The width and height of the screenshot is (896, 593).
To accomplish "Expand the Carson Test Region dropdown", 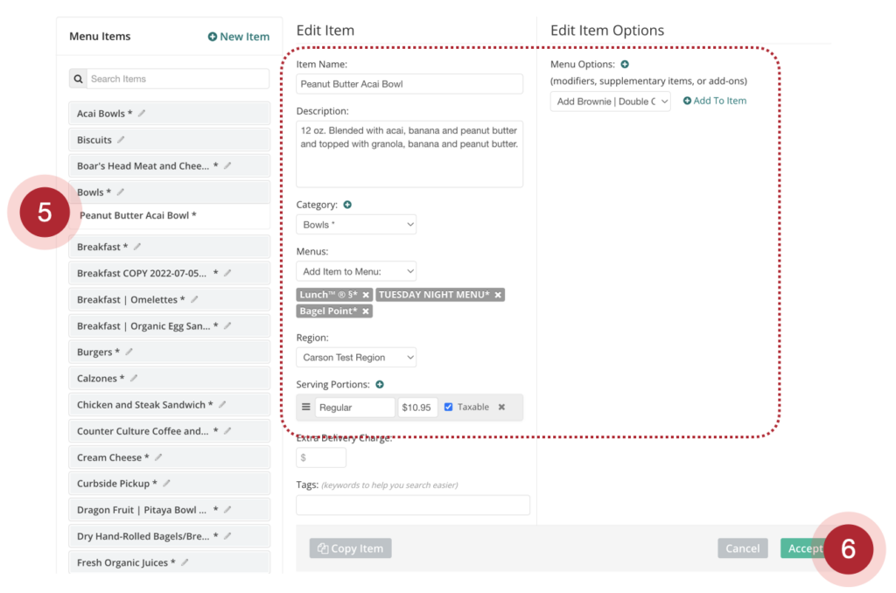I will pyautogui.click(x=356, y=358).
